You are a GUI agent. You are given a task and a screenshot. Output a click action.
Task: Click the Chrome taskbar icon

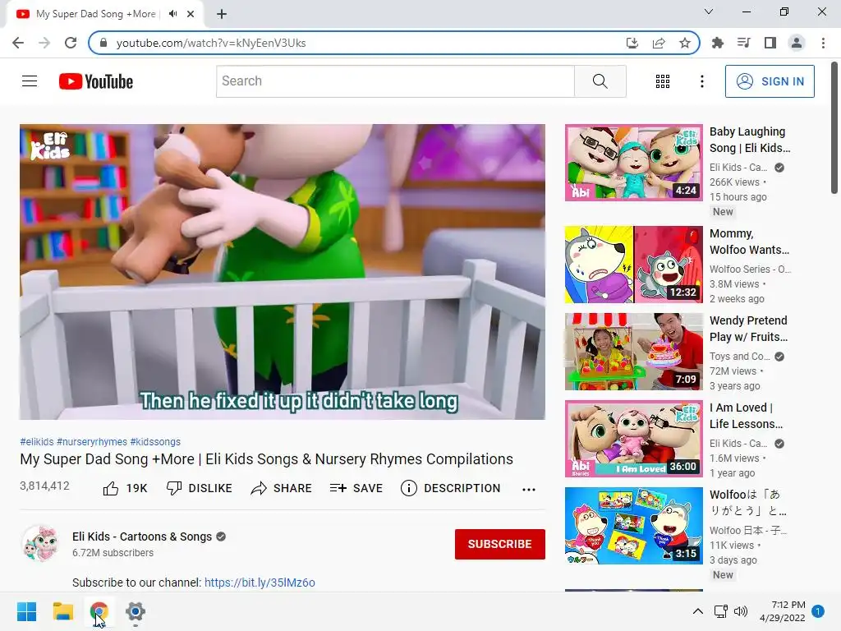point(99,611)
